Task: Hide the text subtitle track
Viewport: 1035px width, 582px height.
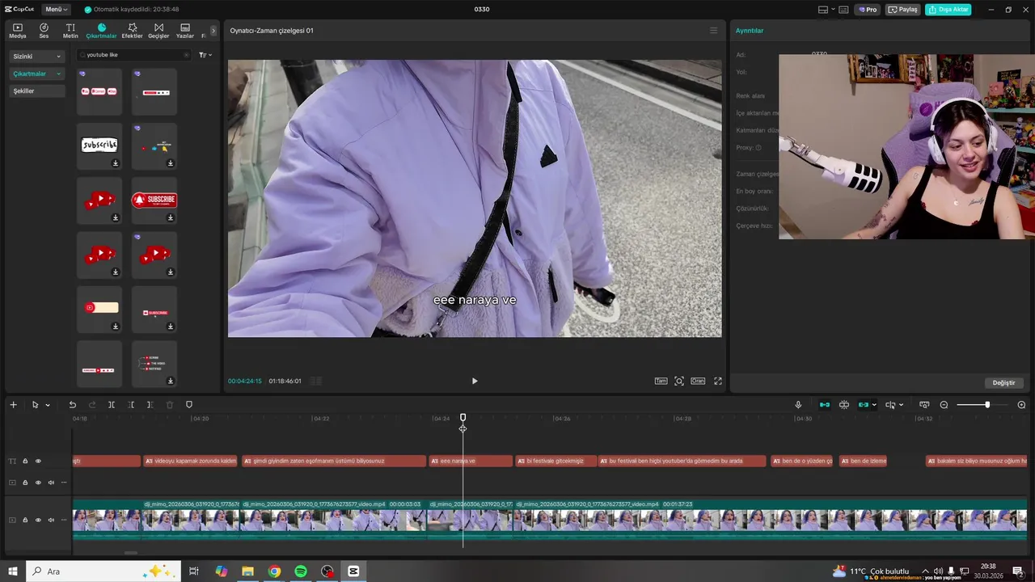Action: tap(38, 462)
